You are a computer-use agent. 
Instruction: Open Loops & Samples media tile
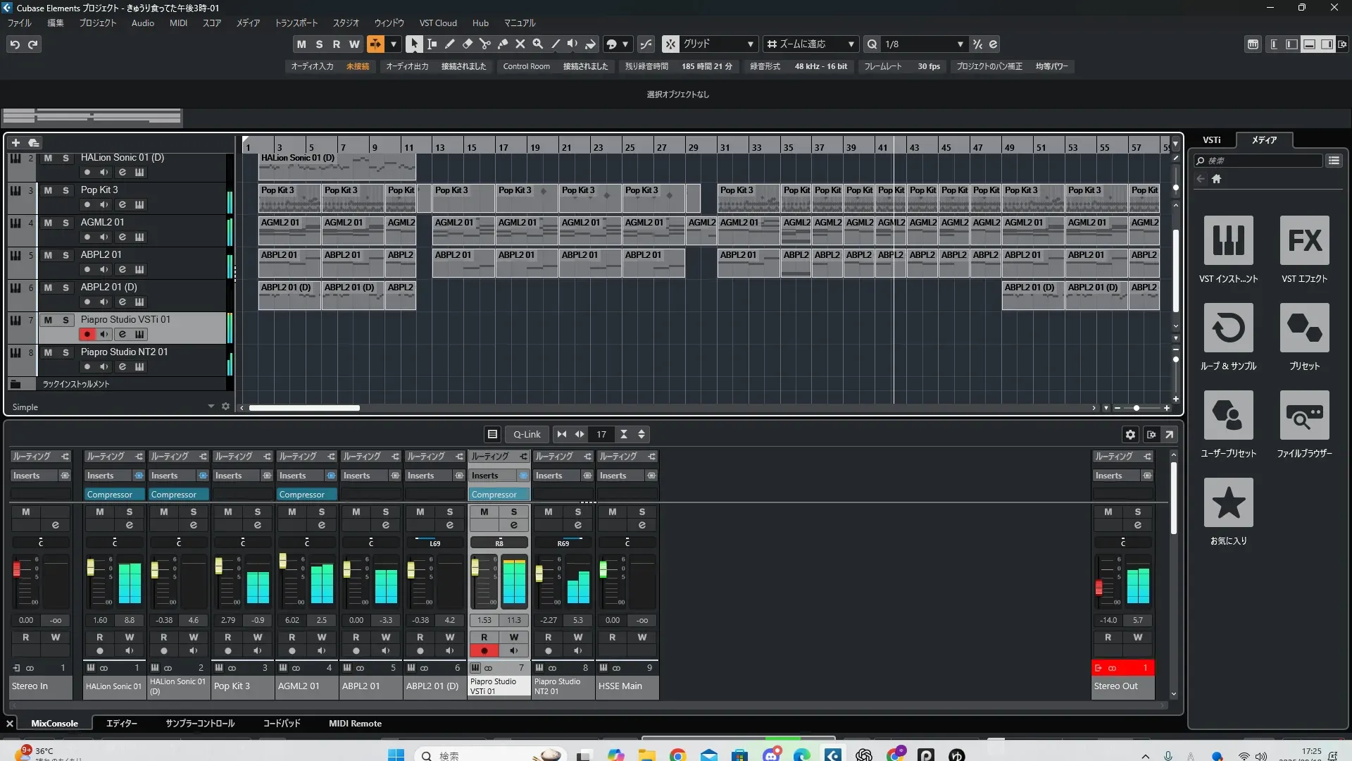click(x=1228, y=328)
